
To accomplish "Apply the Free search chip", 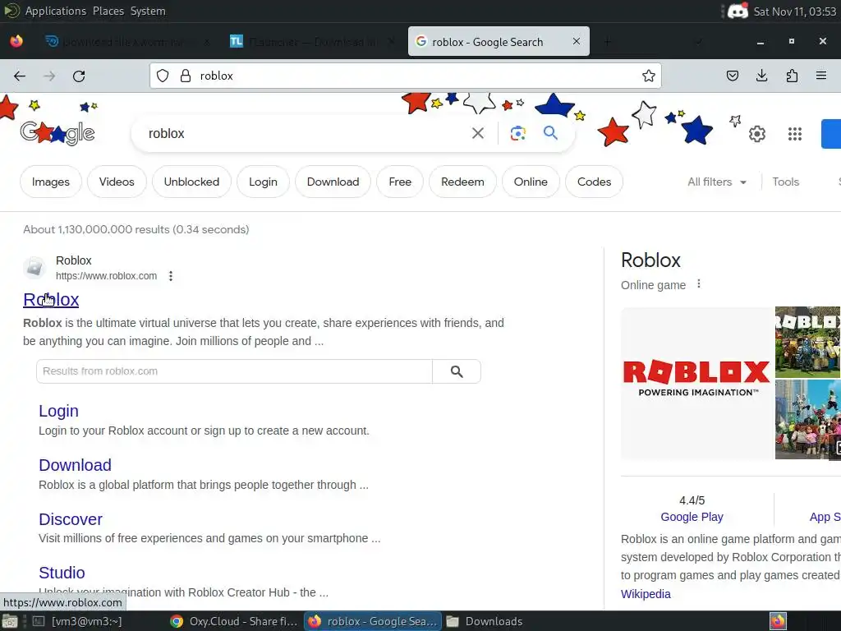I will 400,182.
